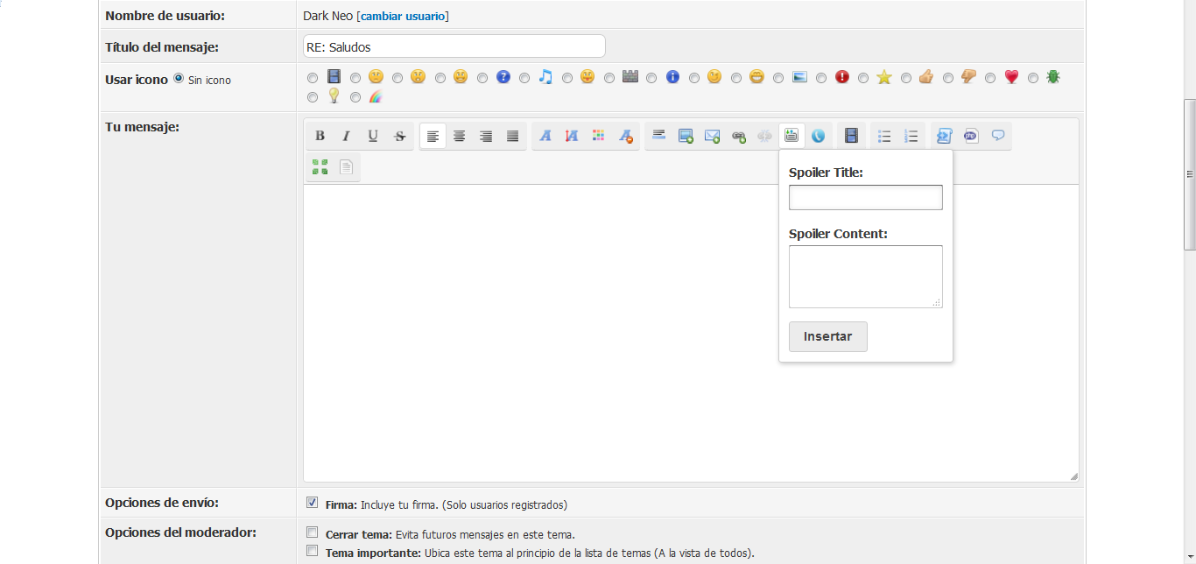Click the Spoiler Title text field
The height and width of the screenshot is (564, 1196).
(x=865, y=197)
